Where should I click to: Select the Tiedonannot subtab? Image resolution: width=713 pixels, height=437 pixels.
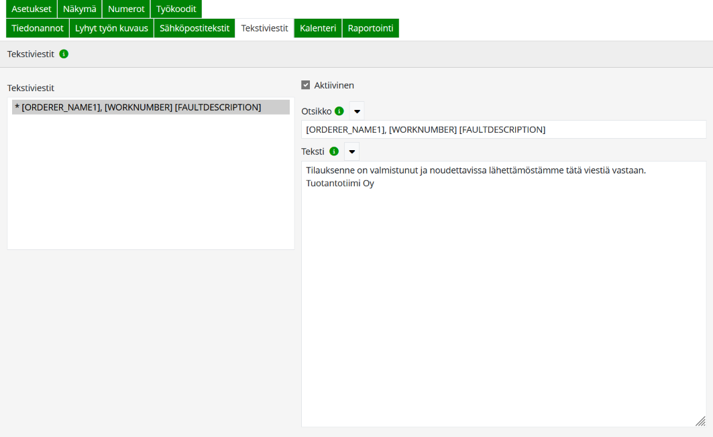point(38,28)
